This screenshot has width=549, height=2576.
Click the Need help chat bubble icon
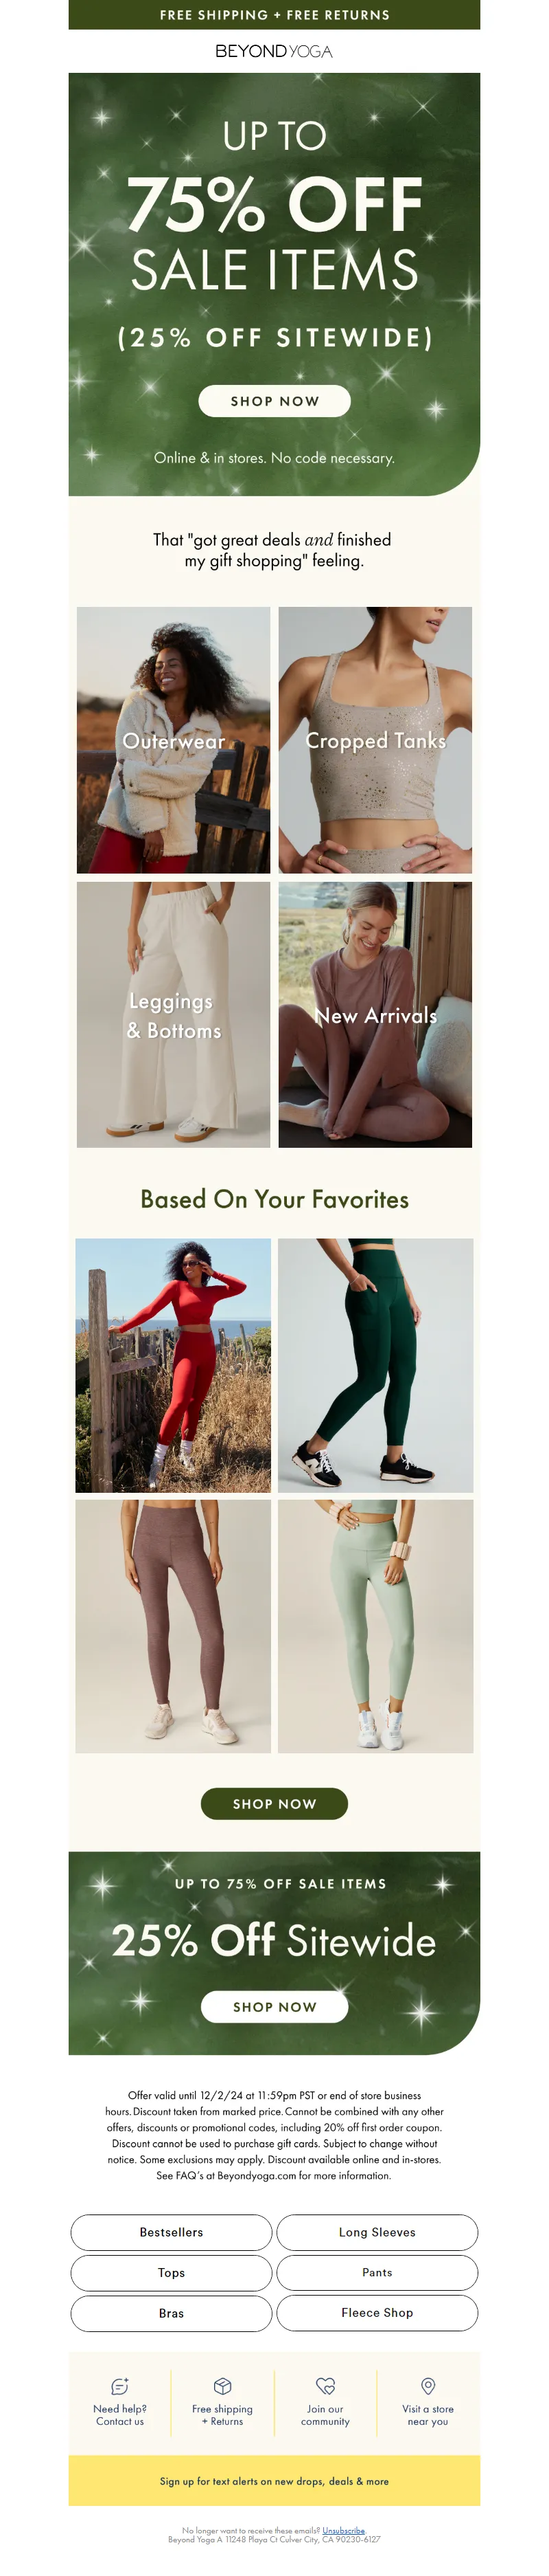pyautogui.click(x=120, y=2386)
